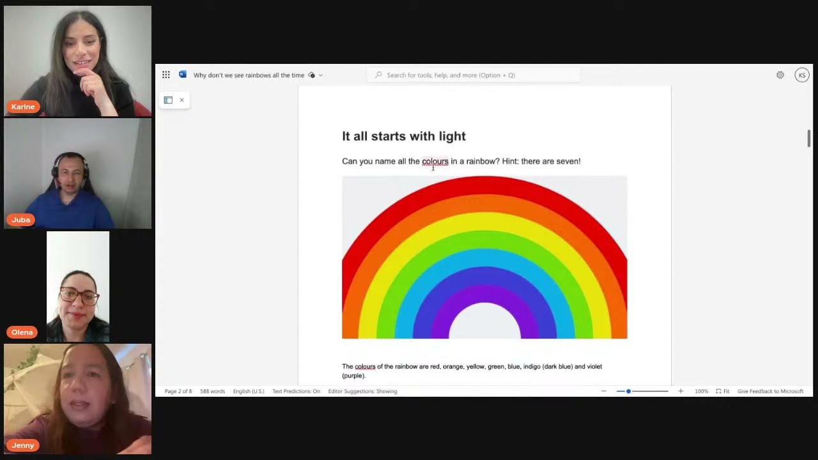Click the 'It all starts with light' heading
The height and width of the screenshot is (460, 818).
click(404, 136)
